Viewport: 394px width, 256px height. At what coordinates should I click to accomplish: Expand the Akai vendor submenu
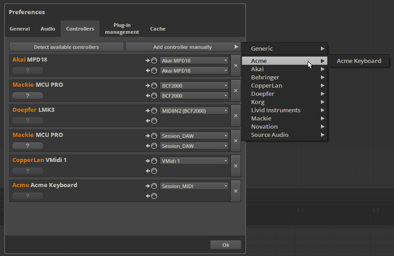pyautogui.click(x=285, y=69)
